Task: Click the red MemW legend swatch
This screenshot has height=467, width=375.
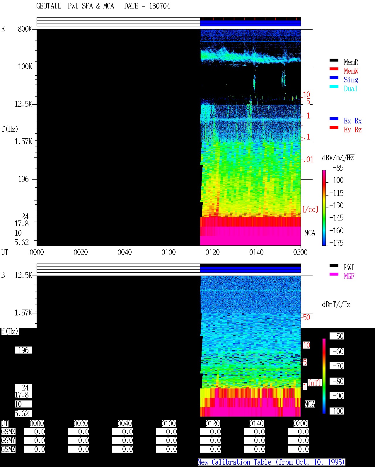Action: point(334,69)
